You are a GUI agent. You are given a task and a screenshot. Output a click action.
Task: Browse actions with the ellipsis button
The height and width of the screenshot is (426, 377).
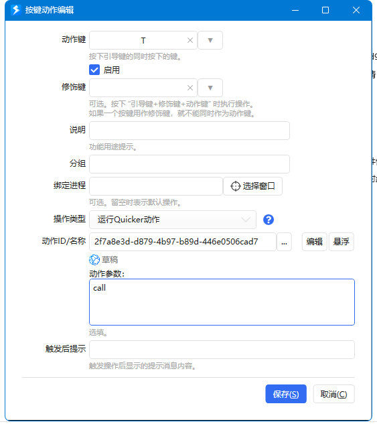pos(284,242)
